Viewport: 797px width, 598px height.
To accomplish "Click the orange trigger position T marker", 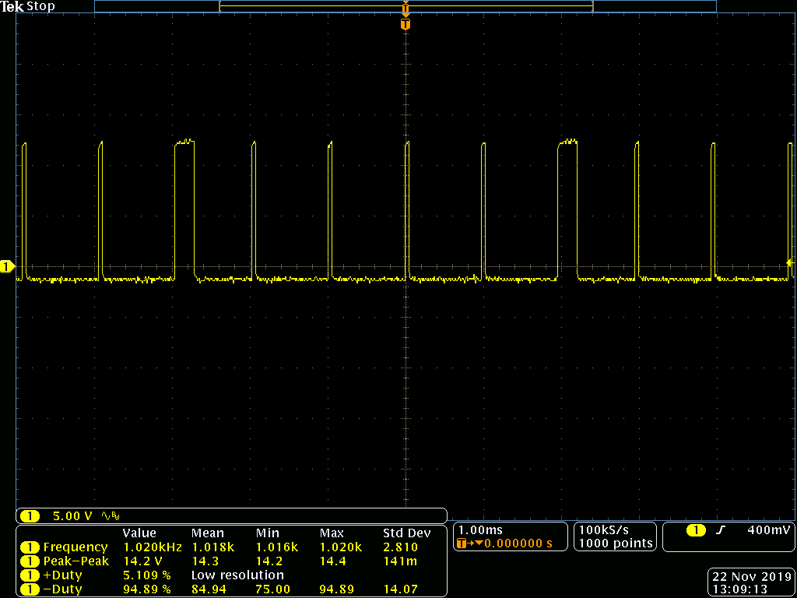I will pos(406,24).
